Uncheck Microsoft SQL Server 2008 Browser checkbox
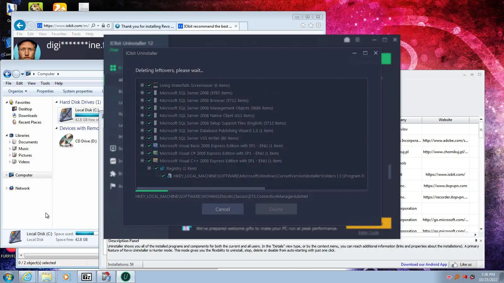504x283 pixels. [149, 100]
